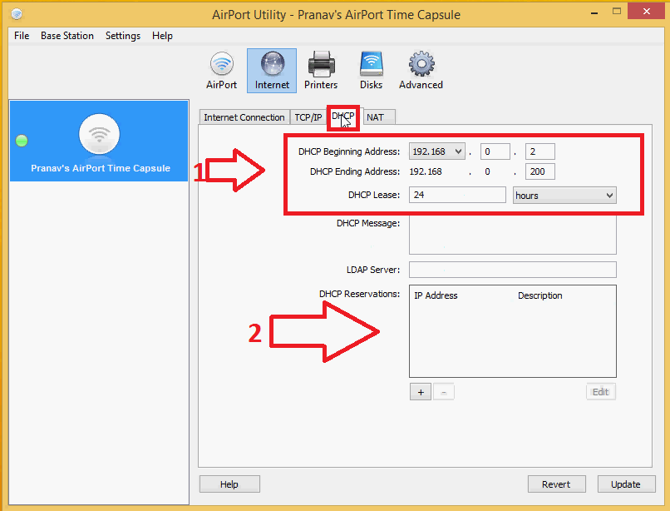Select the Internet globe icon
Image resolution: width=670 pixels, height=511 pixels.
tap(272, 71)
